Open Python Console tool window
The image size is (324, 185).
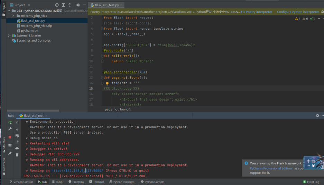(152, 182)
